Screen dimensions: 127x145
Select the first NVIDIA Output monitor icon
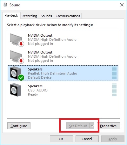point(16,39)
